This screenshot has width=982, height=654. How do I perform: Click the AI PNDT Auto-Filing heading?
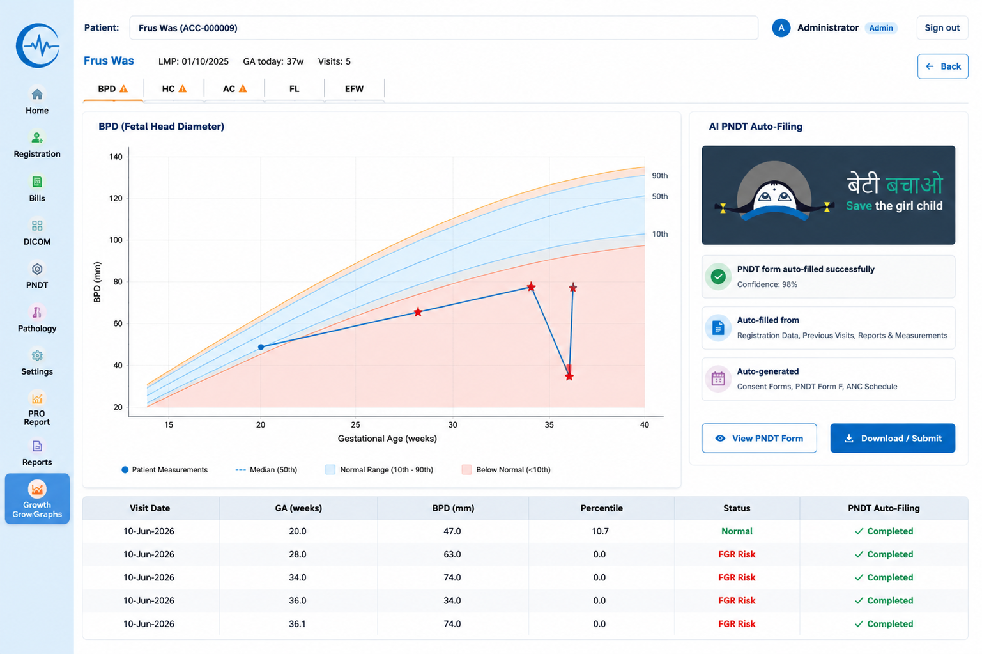[755, 127]
